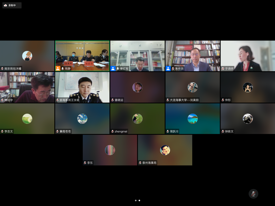Screen dimensions: 275x206
Task: Click the muted mic icon beside 于诗卉
Action: coord(223,68)
